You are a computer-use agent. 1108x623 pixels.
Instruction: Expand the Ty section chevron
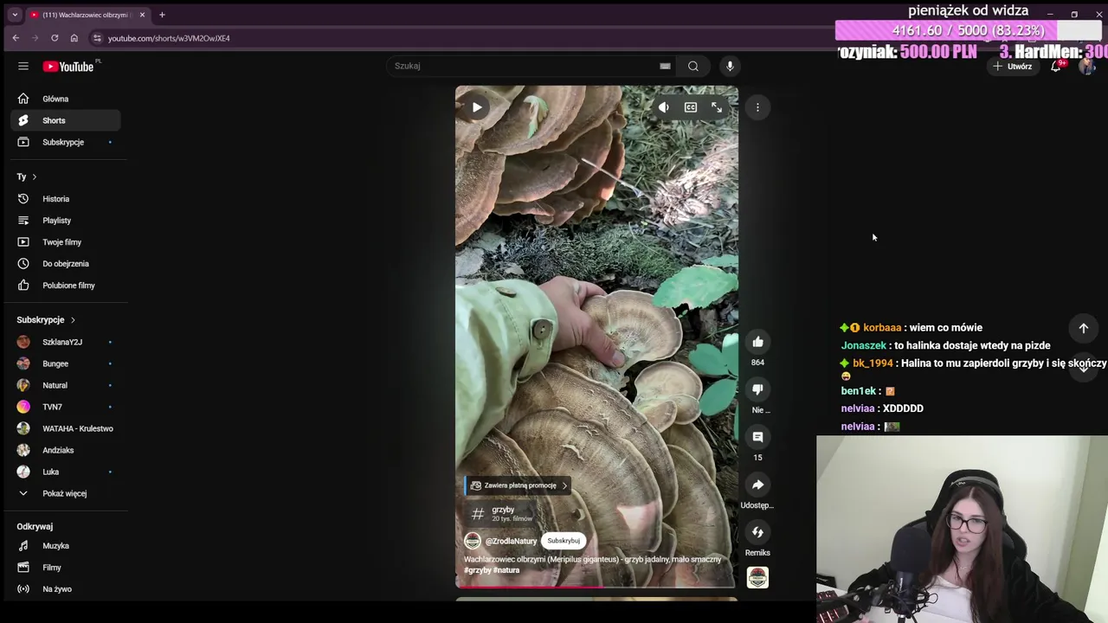point(34,177)
